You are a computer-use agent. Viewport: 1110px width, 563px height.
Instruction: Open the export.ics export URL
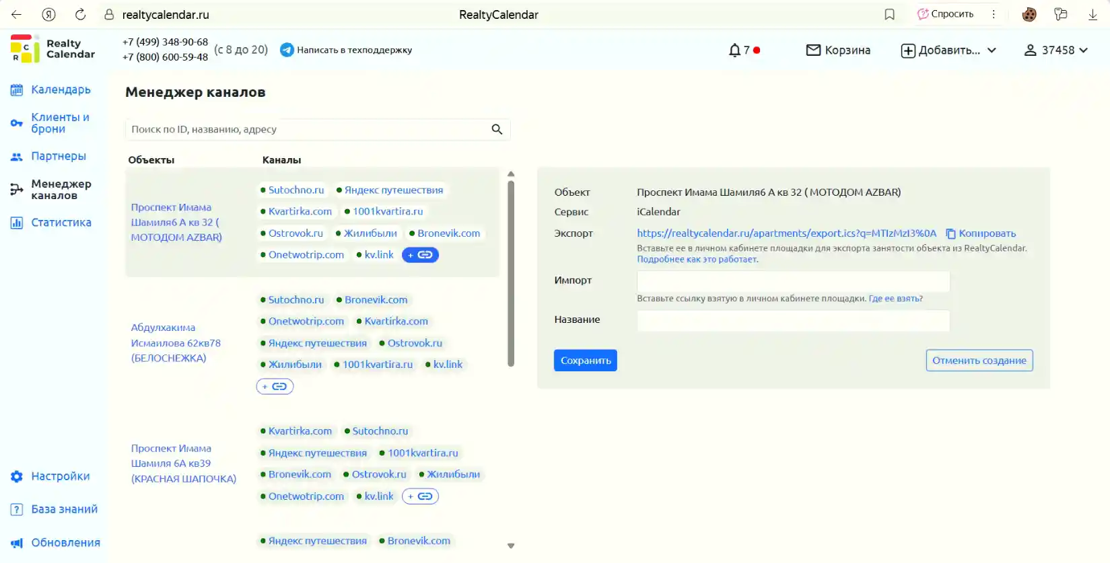786,233
